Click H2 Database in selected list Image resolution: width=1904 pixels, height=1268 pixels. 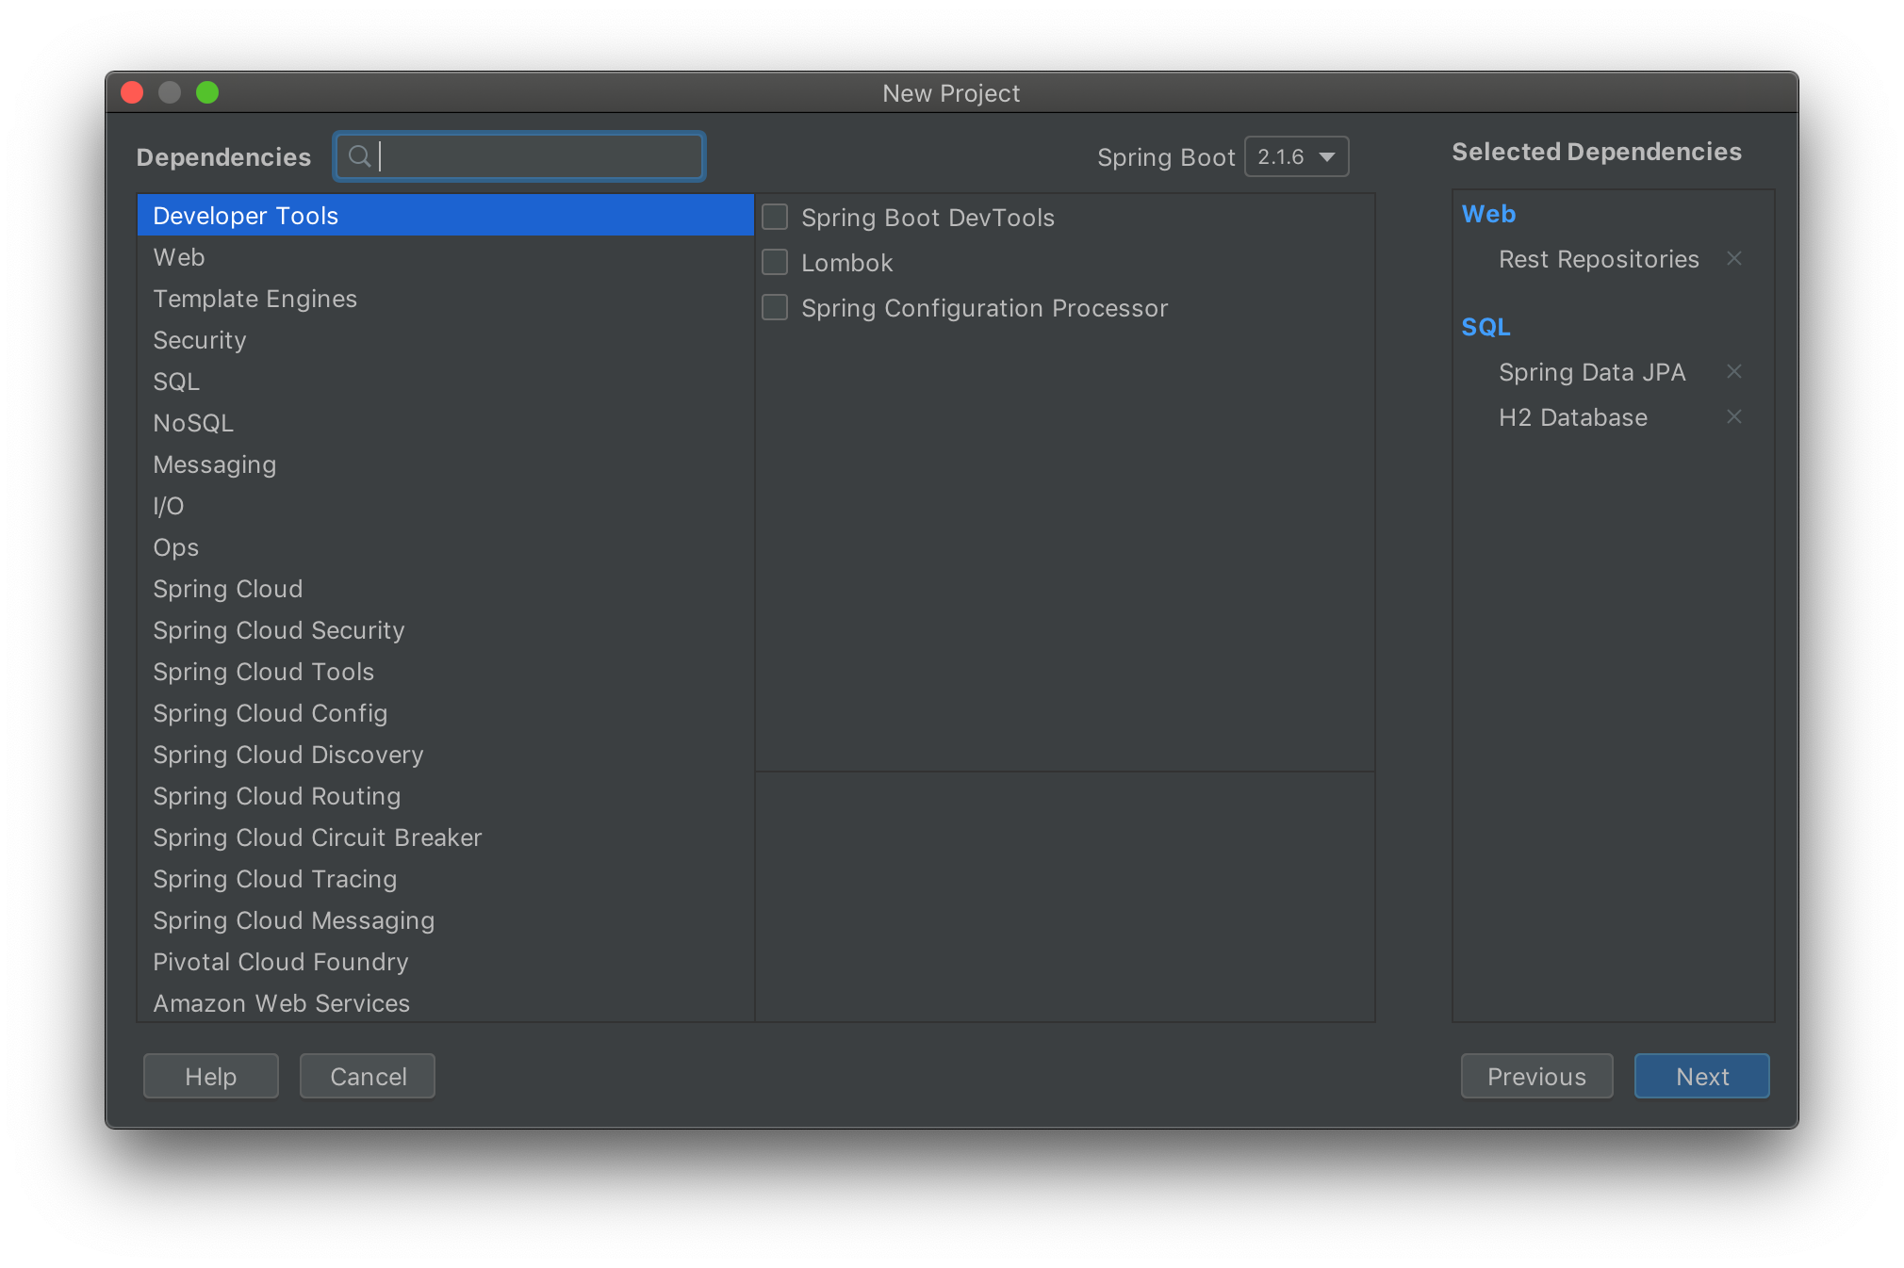point(1573,417)
